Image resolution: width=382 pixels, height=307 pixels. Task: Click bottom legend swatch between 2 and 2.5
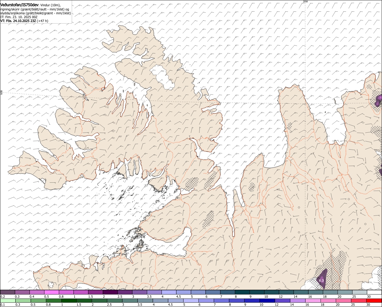click(x=99, y=301)
